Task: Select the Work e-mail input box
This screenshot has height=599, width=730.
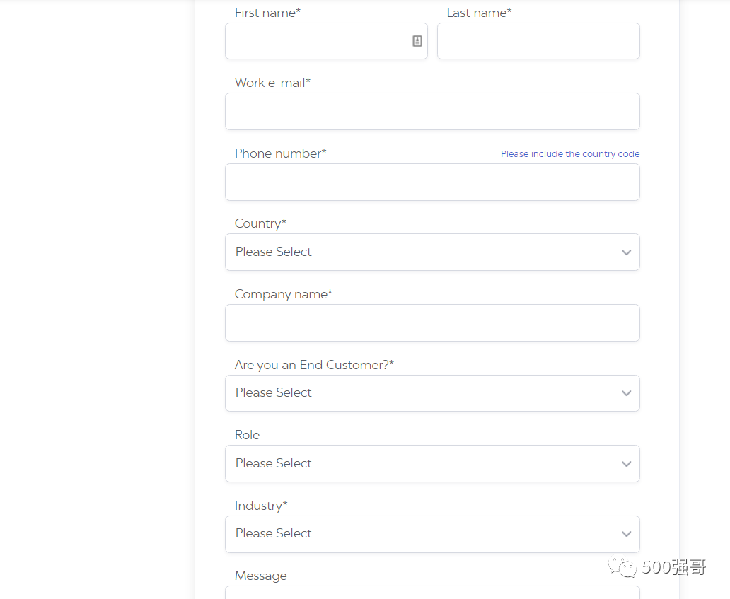Action: (x=432, y=112)
